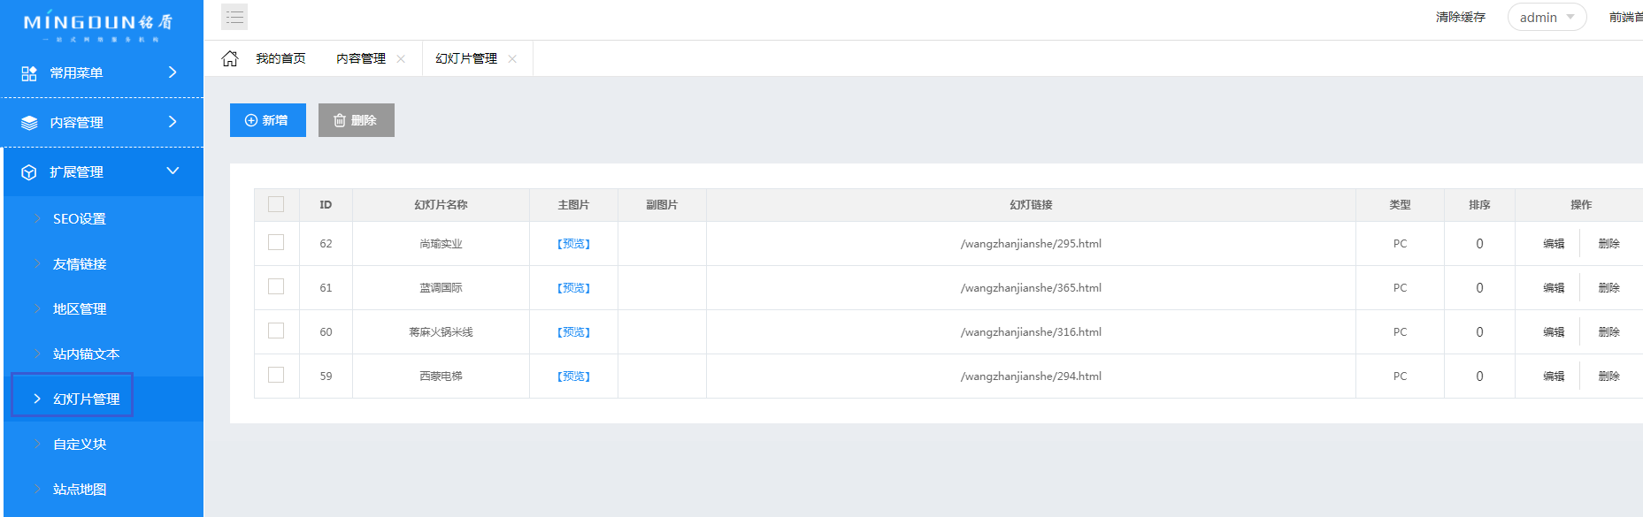Click the 扩展管理 cube icon
1643x517 pixels.
(x=29, y=172)
